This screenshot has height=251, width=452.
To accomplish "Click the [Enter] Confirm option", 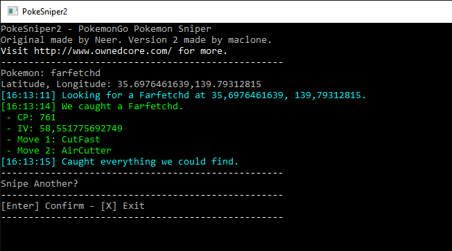I will click(43, 206).
